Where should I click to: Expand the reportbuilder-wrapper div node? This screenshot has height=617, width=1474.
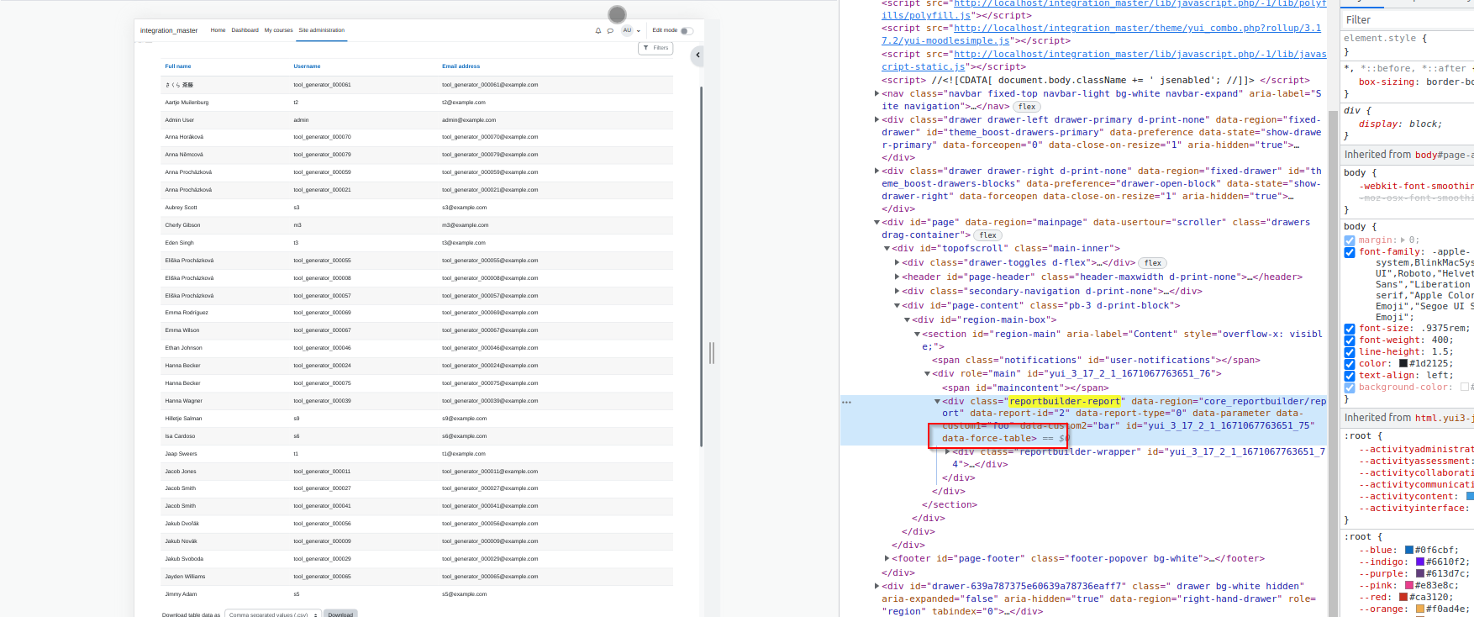coord(947,452)
